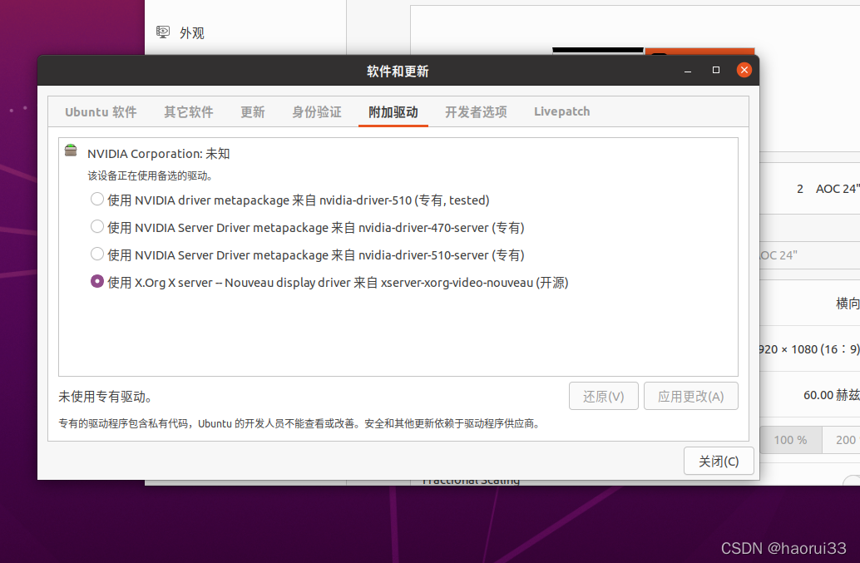Minimize the 软件和更新 window
The image size is (860, 563).
688,70
